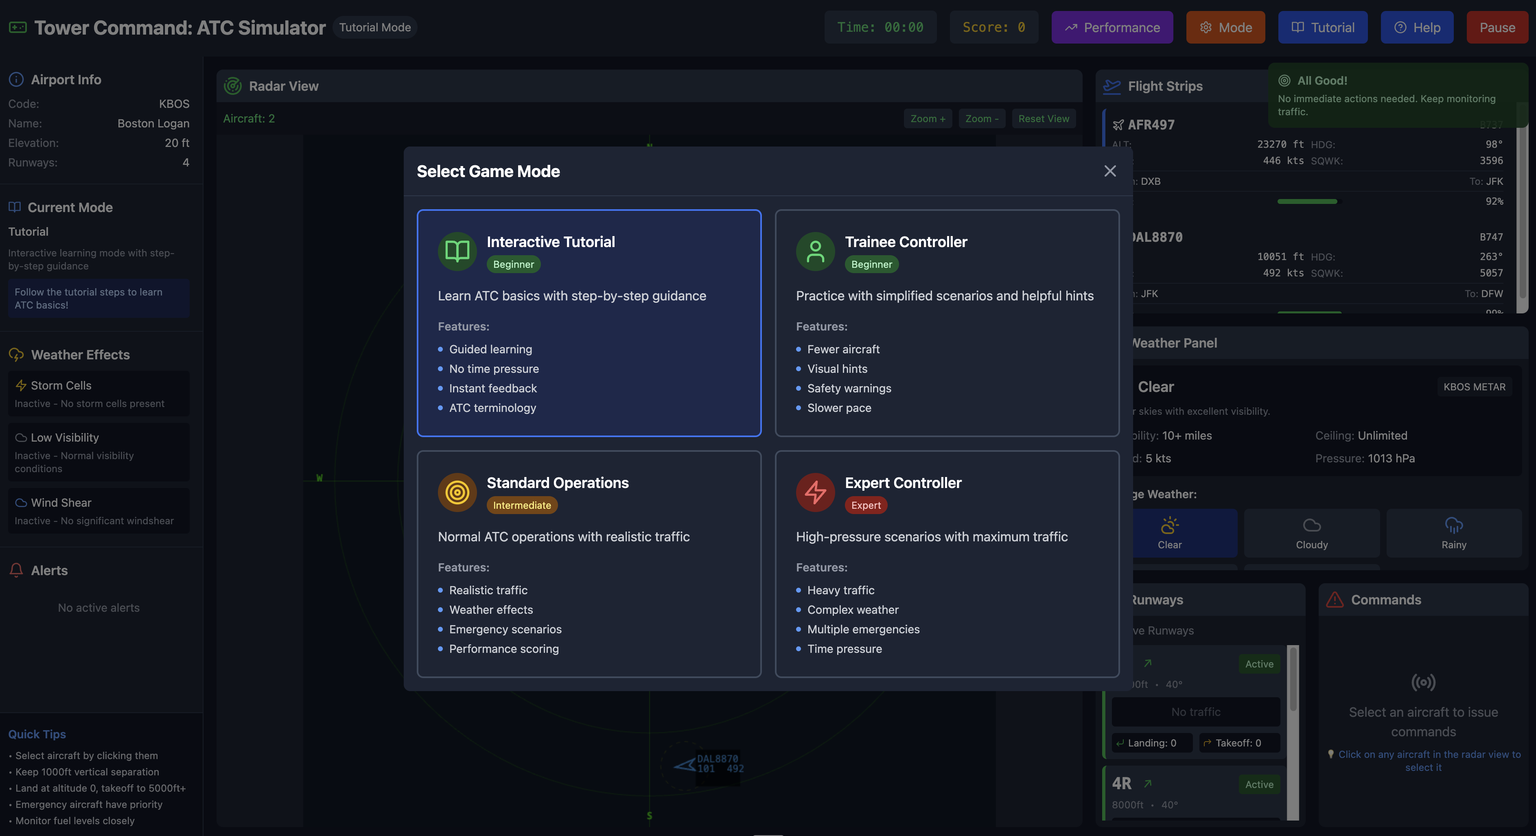Click the Reset View button

click(1044, 119)
